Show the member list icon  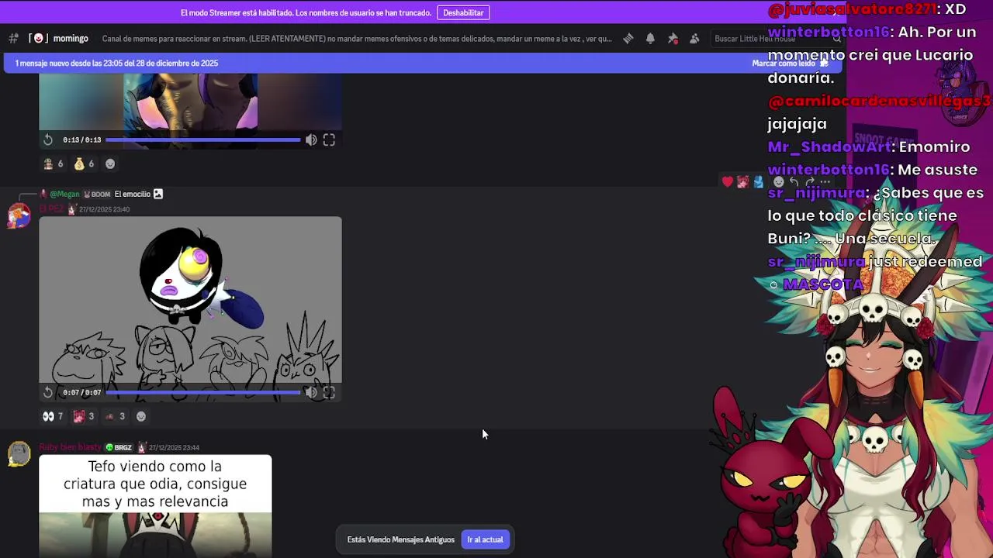[694, 39]
